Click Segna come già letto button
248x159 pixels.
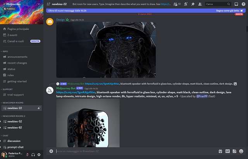(x=229, y=10)
